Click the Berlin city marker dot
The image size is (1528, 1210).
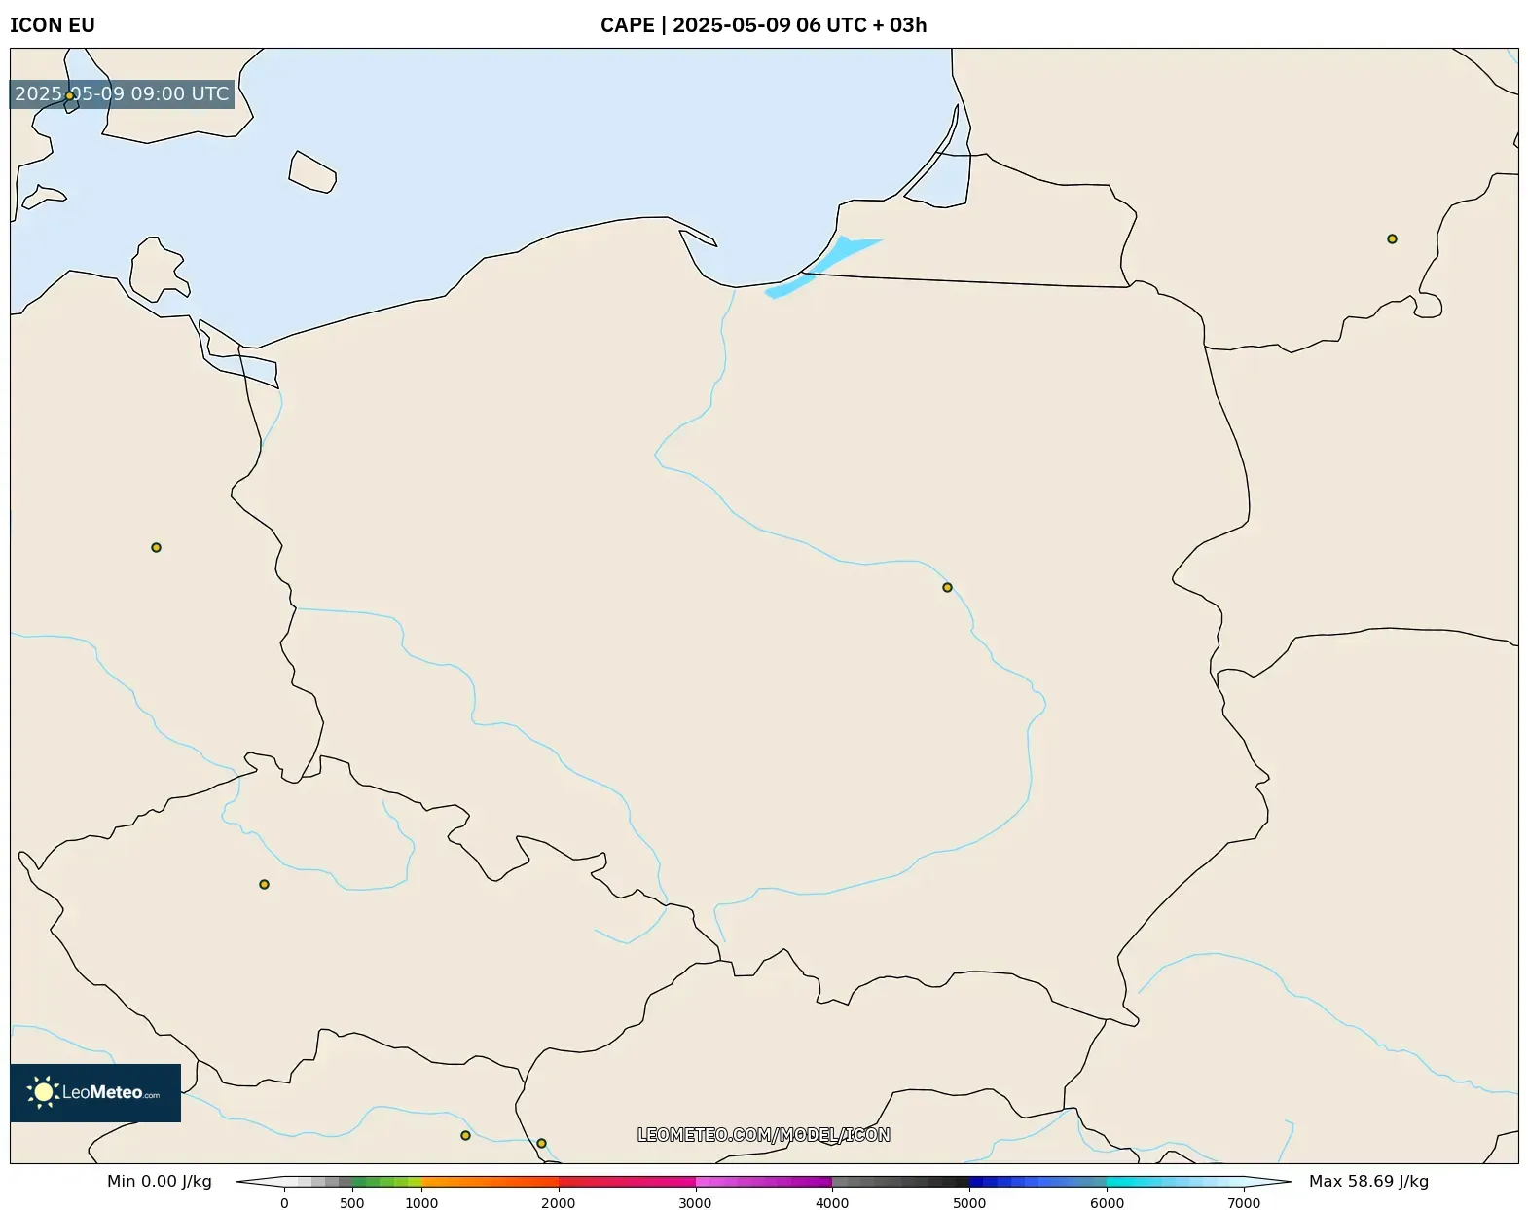point(156,547)
